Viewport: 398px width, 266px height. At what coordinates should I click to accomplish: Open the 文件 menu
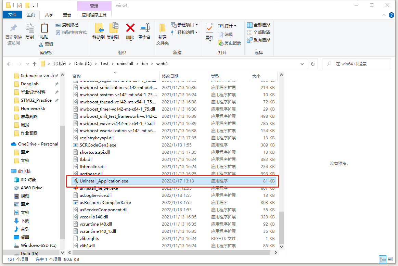12,15
